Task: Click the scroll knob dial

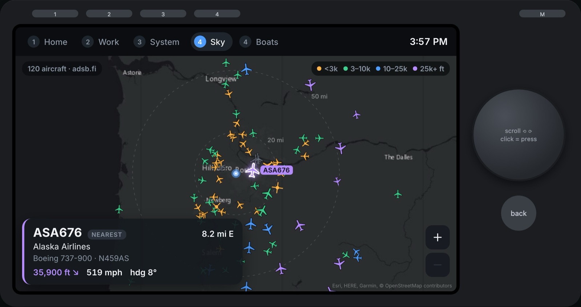Action: [x=519, y=135]
